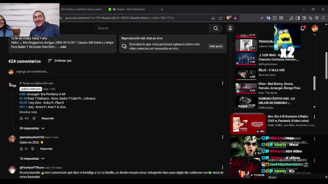
Task: Dislike the pinned djharoldmusic comment
Action: [x=34, y=118]
